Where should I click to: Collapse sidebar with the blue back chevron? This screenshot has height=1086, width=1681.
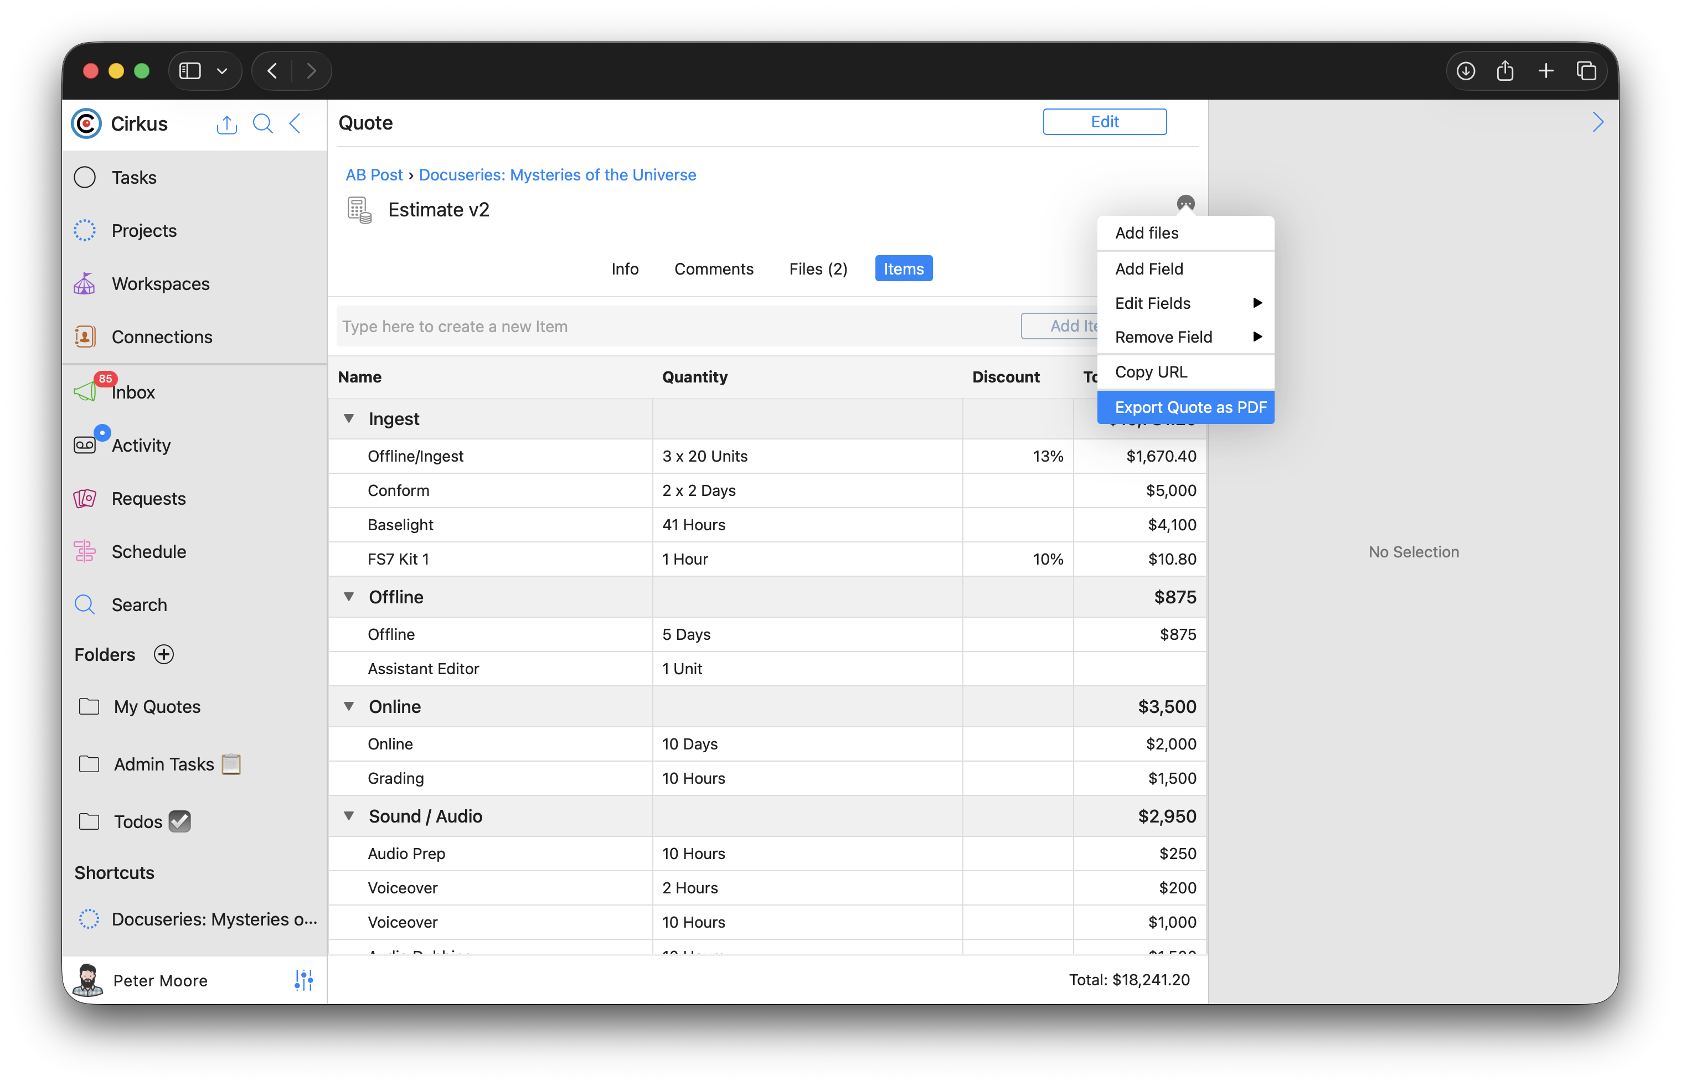tap(296, 124)
